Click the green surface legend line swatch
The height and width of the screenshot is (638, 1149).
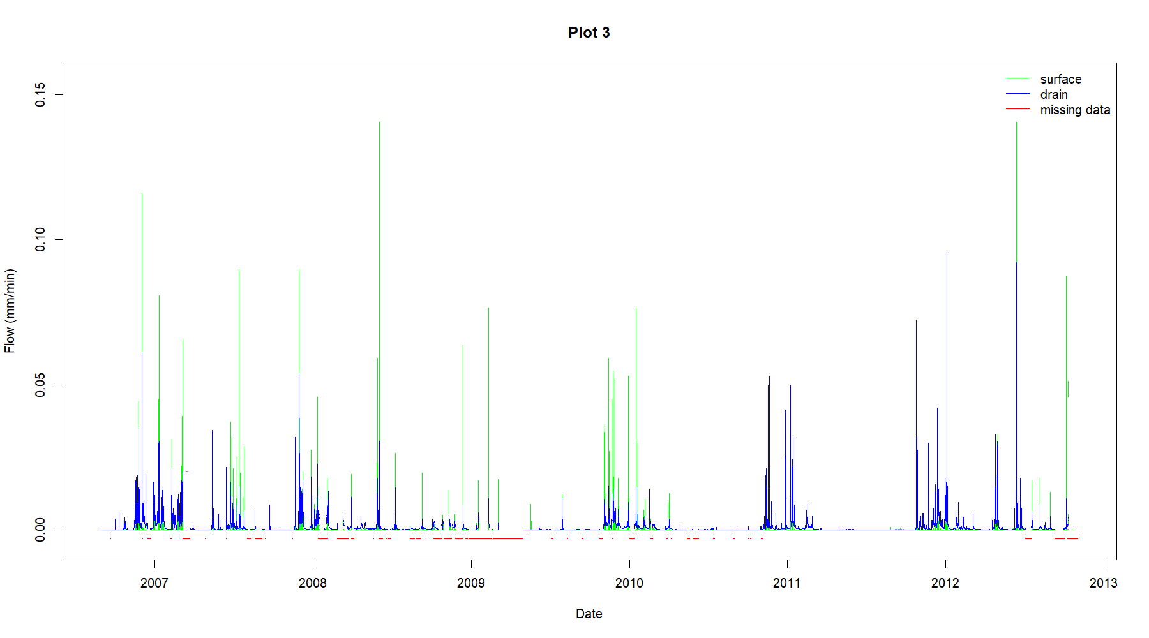(x=1018, y=78)
